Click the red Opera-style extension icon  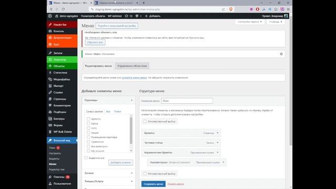[x=258, y=9]
